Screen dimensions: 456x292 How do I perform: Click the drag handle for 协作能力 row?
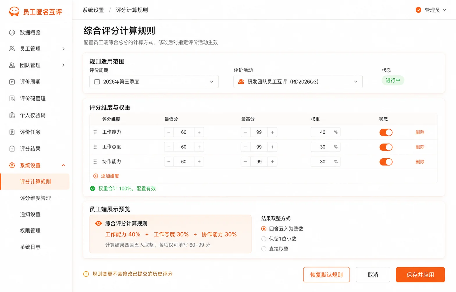click(x=95, y=162)
